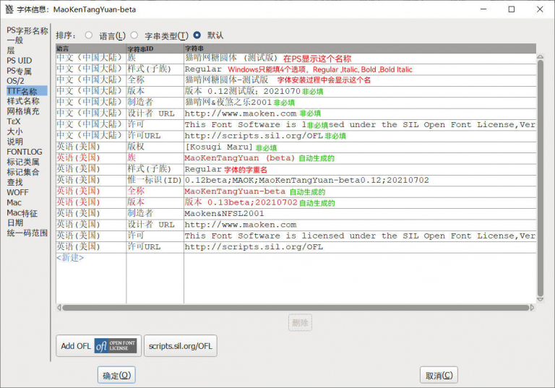
Task: Click the Add OFL button
Action: click(x=98, y=346)
